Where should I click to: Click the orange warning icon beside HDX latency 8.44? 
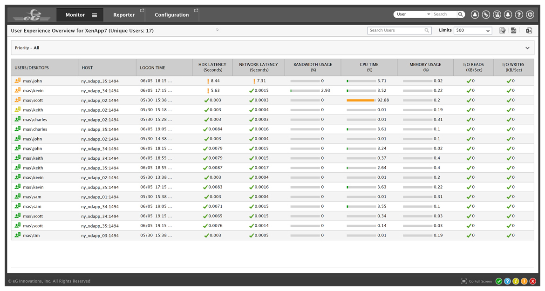pos(208,81)
